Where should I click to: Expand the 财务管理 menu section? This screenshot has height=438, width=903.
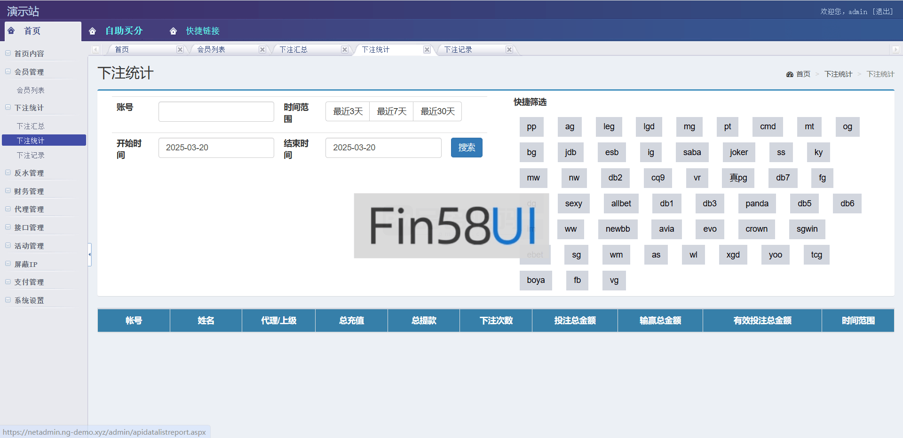coord(29,191)
